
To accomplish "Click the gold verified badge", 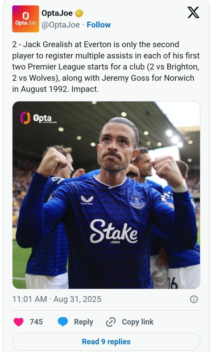I will (79, 13).
